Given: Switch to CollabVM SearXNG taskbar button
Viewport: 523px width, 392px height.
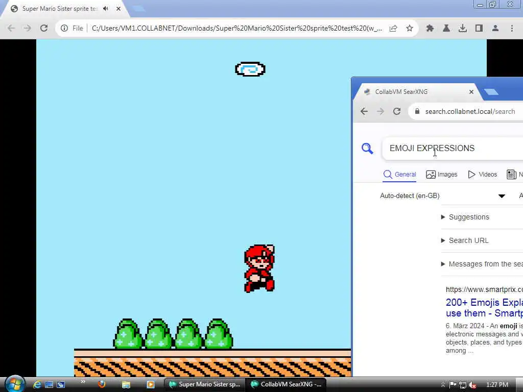Looking at the screenshot, I should pyautogui.click(x=287, y=384).
